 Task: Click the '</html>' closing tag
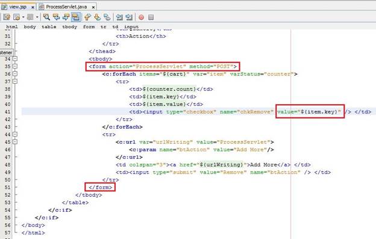[33, 233]
